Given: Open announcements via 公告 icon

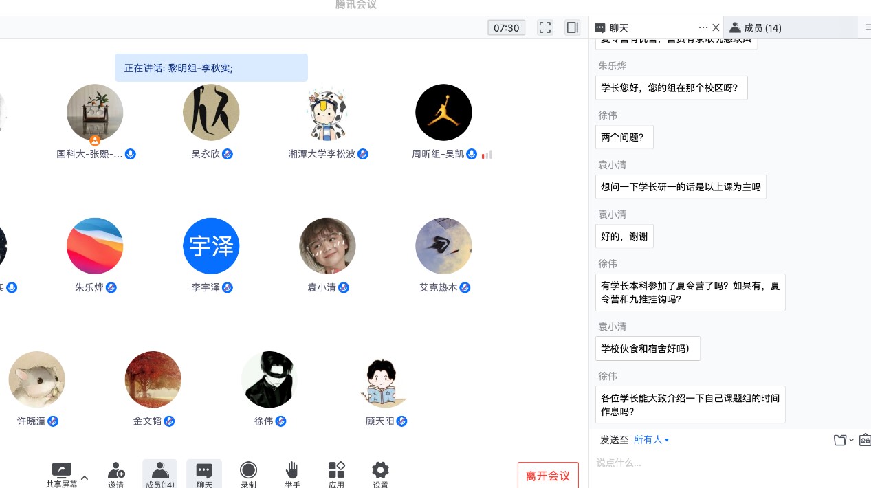Looking at the screenshot, I should point(866,440).
